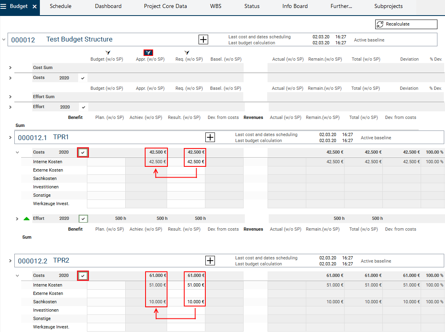
Task: Click the highlighted arrow icon above Appr. (w/o SP)
Action: (148, 53)
